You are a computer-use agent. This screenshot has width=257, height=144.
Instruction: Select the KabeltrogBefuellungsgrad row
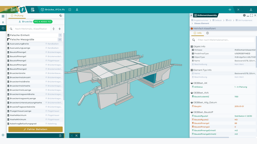[35, 124]
